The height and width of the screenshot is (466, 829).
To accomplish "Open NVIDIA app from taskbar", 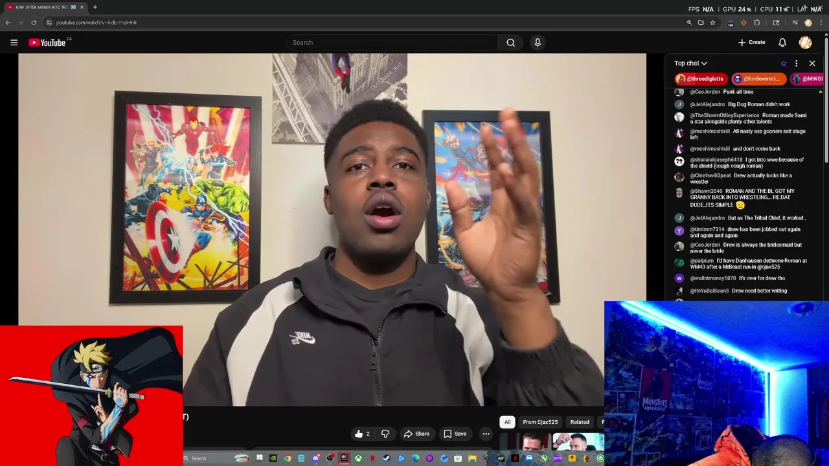I will (x=273, y=458).
